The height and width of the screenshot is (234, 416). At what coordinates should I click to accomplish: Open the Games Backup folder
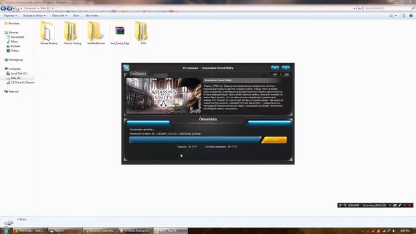(x=49, y=33)
